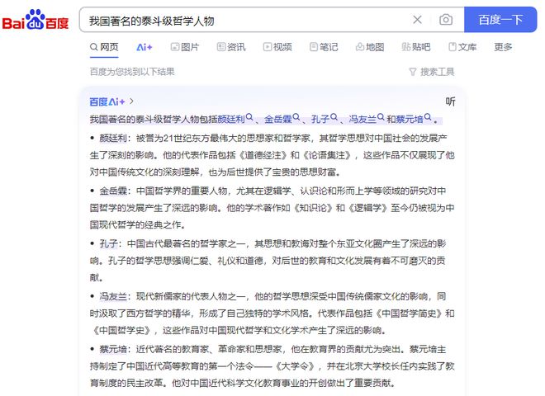
Task: Clear the search box with the X icon
Action: [x=417, y=20]
